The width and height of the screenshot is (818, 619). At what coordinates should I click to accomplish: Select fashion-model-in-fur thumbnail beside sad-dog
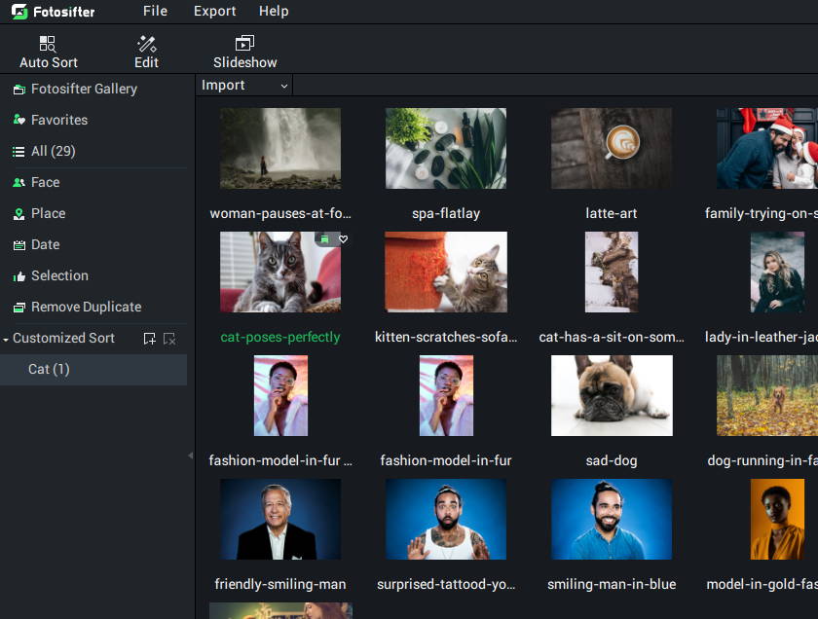coord(447,396)
